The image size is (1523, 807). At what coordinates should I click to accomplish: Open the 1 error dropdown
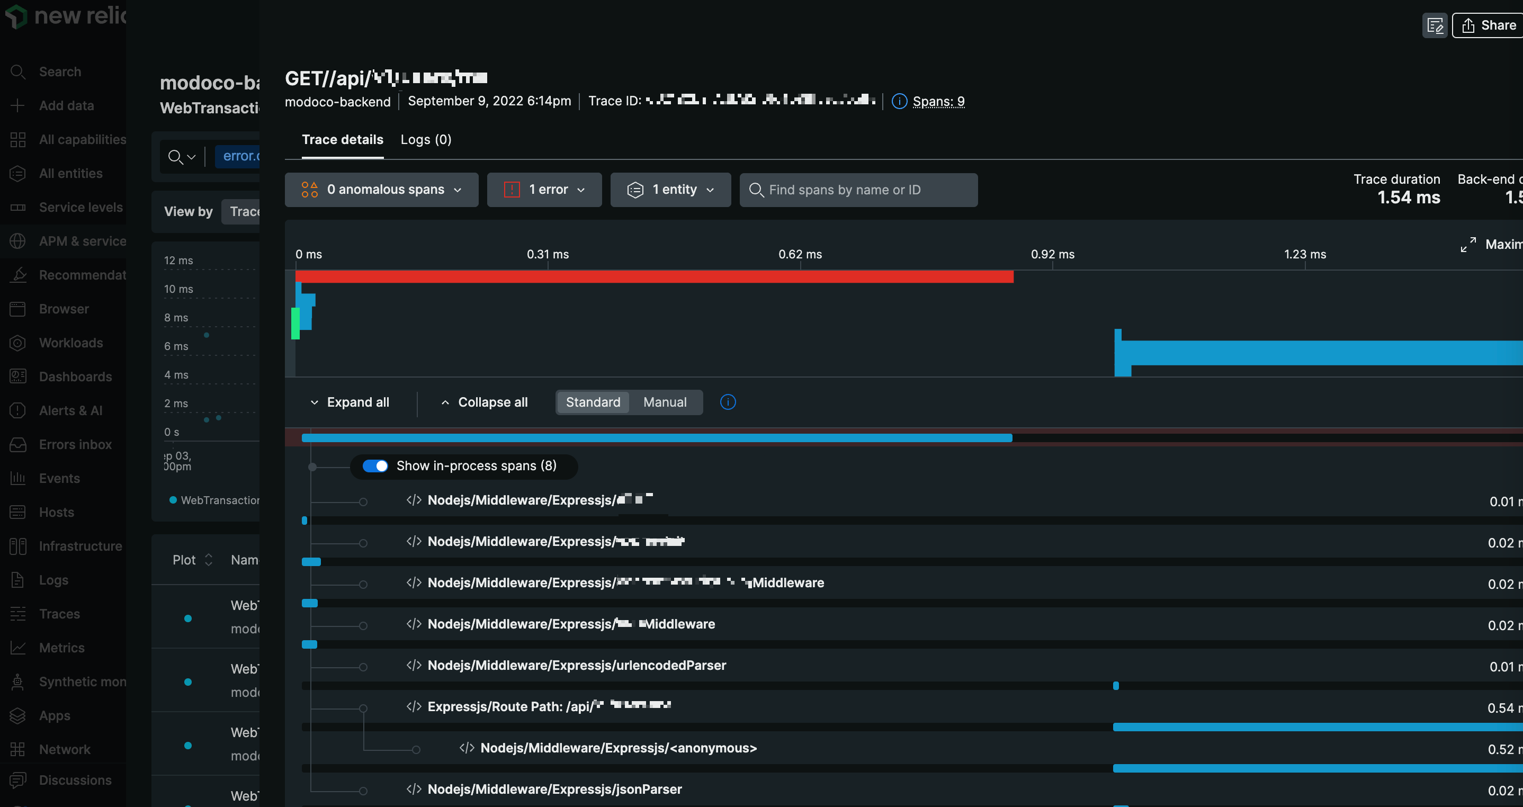tap(544, 190)
